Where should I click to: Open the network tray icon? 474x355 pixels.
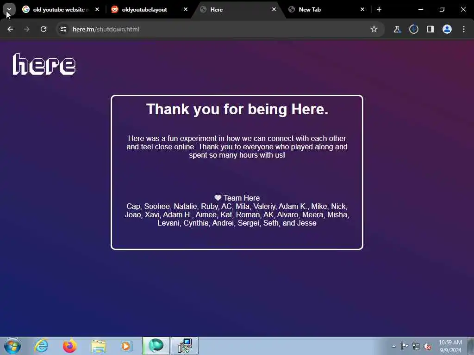click(416, 346)
